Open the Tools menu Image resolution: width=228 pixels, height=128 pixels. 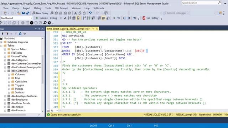(x=48, y=8)
